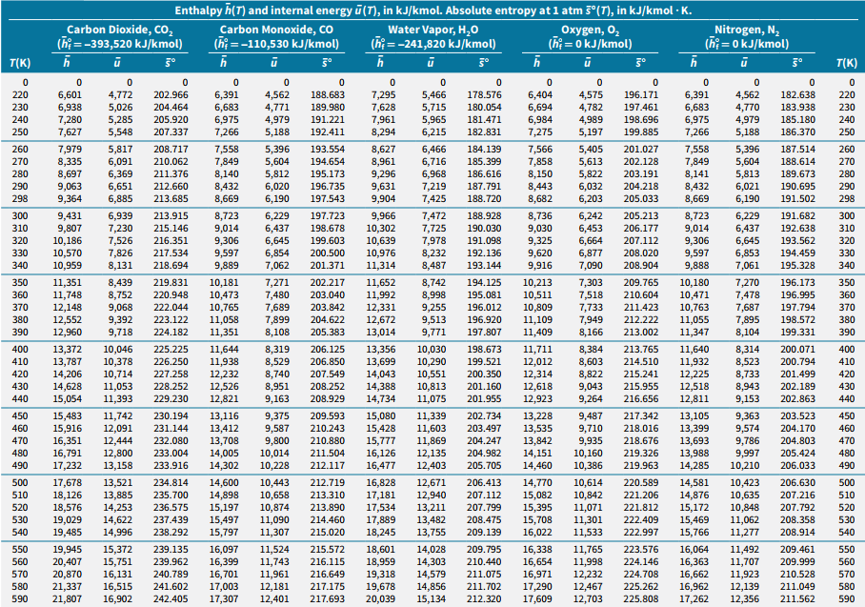Screen dimensions: 865x607
Task: Select the 'Carbon Dioxide, CO2' column group heading
Action: [120, 30]
